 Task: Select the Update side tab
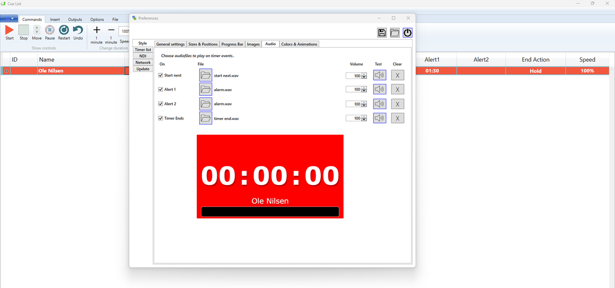[143, 69]
